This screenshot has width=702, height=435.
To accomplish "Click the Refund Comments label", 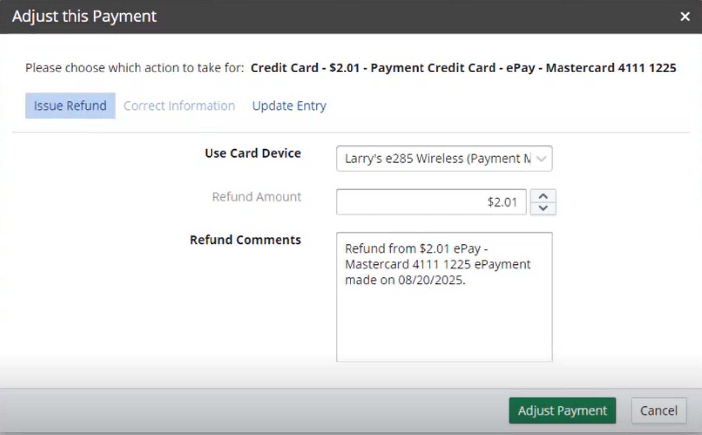I will (245, 240).
